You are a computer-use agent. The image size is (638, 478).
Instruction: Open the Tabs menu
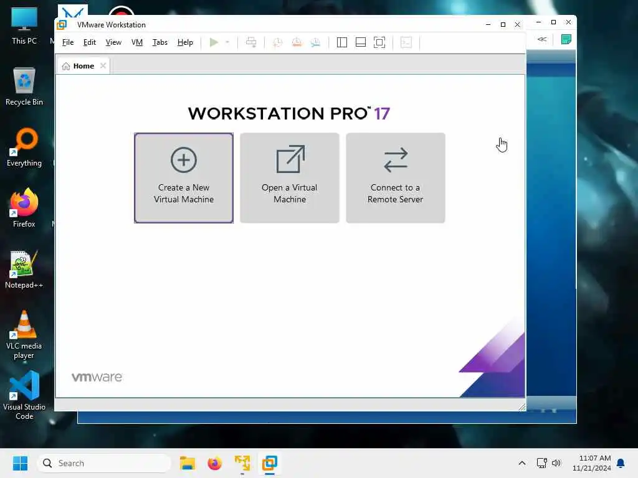160,42
